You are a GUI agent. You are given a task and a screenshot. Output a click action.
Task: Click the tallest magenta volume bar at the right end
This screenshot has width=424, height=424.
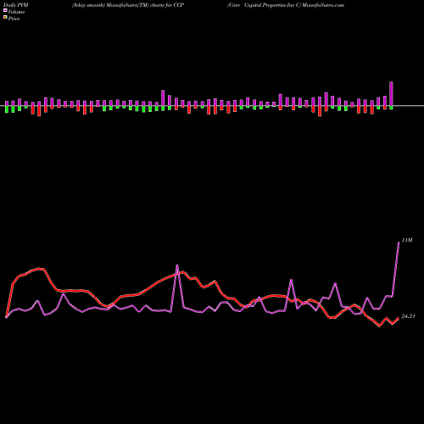(x=391, y=94)
